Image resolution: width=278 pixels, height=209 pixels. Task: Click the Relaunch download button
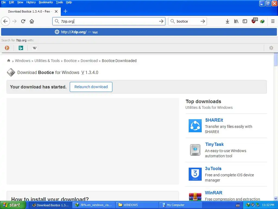coord(91,87)
